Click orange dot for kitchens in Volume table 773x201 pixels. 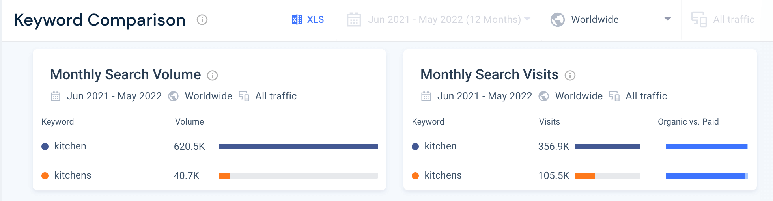point(45,176)
